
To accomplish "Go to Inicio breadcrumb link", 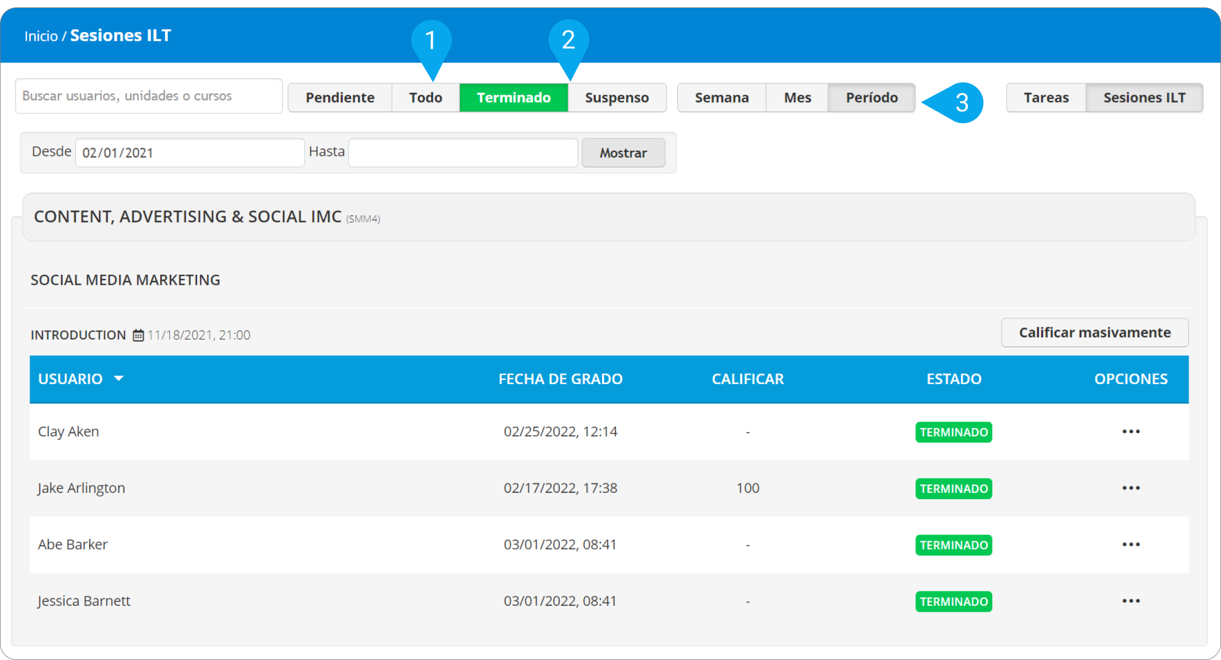I will coord(41,36).
